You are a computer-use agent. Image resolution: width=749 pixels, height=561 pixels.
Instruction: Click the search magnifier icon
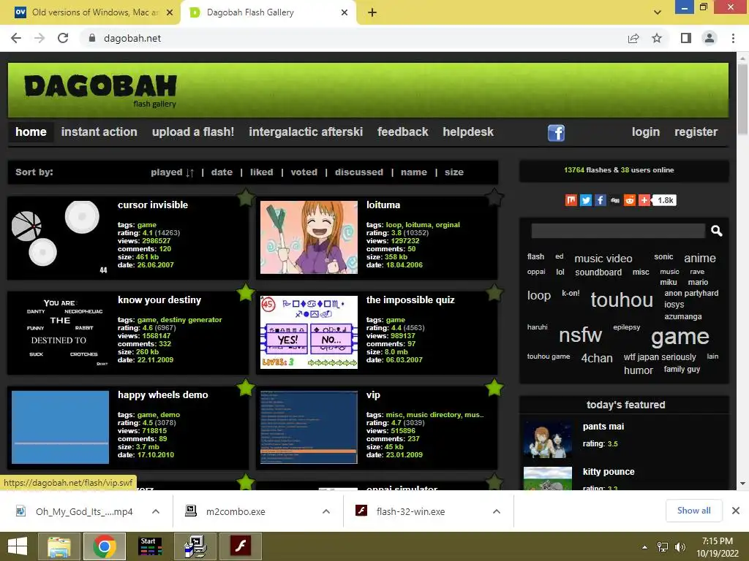[716, 231]
